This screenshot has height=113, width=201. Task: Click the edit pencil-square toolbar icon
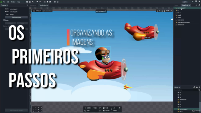pyautogui.click(x=57, y=2)
